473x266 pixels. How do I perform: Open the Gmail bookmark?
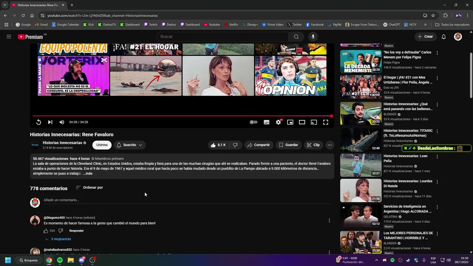(41, 25)
